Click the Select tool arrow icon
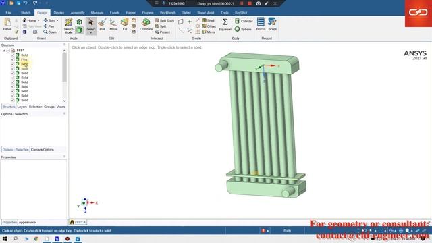The width and height of the screenshot is (432, 243). [90, 22]
